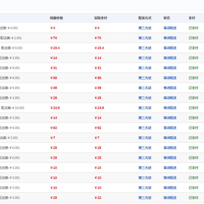The height and width of the screenshot is (204, 204).
Task: Select 已支付 in the ¥92 row
Action: coord(193,128)
